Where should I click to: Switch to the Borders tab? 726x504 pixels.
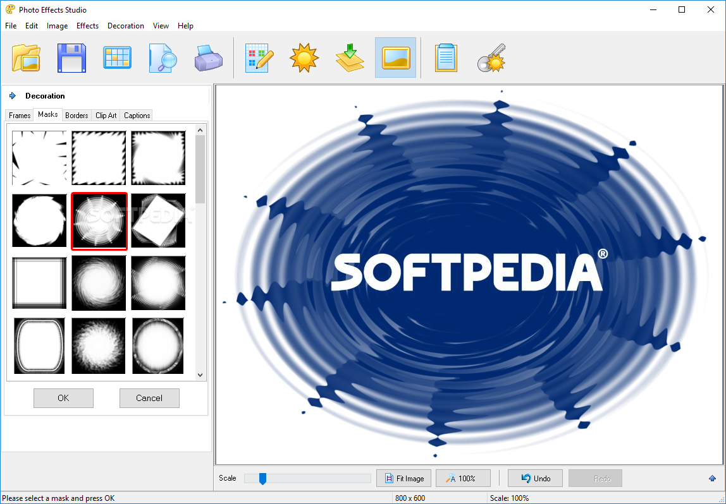(77, 115)
